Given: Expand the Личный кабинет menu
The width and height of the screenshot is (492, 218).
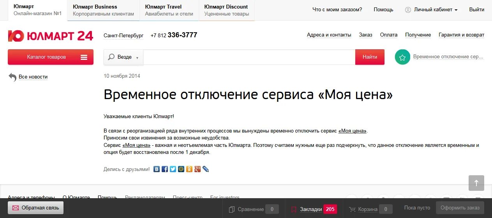Looking at the screenshot, I should [x=436, y=10].
